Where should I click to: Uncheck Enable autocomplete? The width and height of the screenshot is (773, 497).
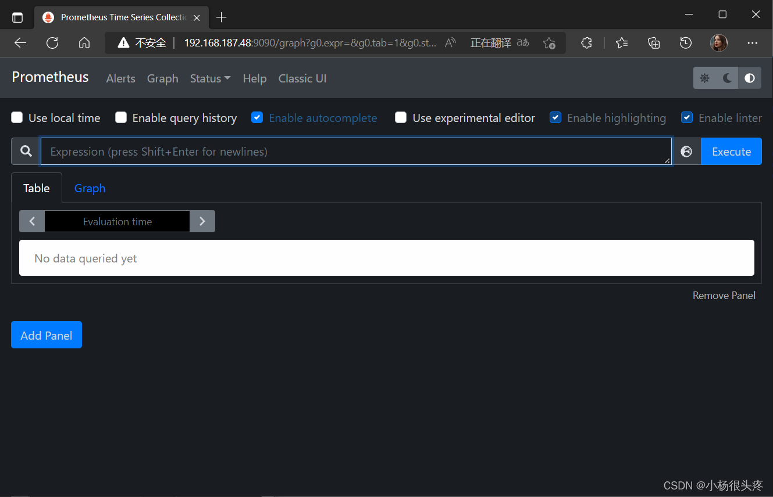click(257, 118)
